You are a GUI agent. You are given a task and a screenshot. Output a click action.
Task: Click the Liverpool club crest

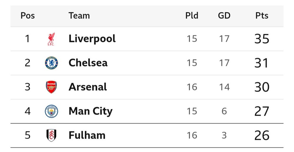click(51, 39)
